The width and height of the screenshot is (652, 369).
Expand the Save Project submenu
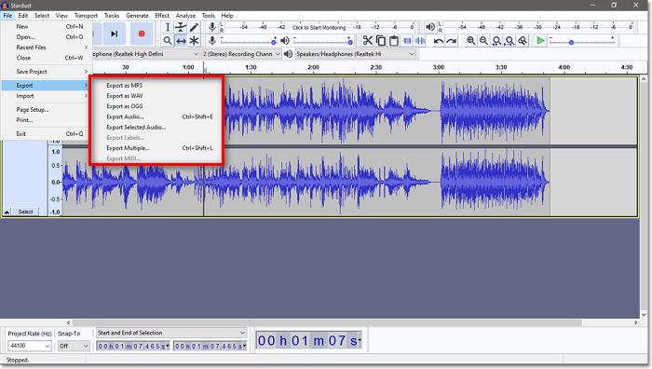click(46, 72)
